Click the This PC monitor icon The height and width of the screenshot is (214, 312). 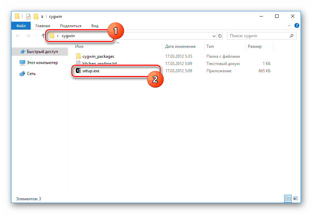pyautogui.click(x=22, y=63)
